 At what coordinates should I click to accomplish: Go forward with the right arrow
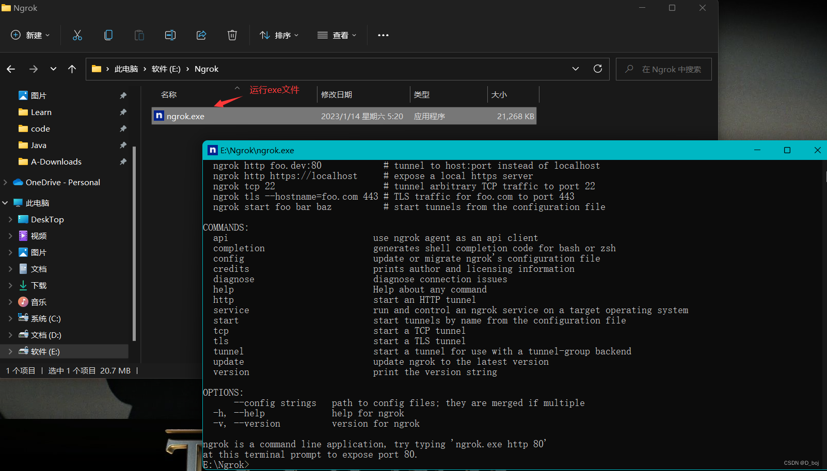pos(34,69)
